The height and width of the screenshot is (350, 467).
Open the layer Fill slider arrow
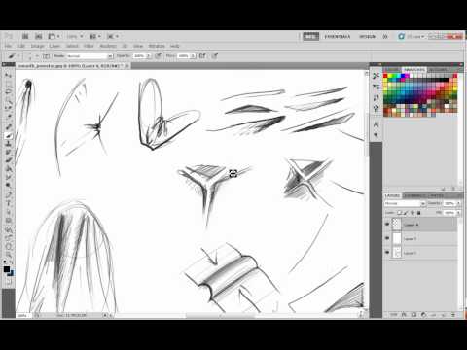click(x=458, y=213)
